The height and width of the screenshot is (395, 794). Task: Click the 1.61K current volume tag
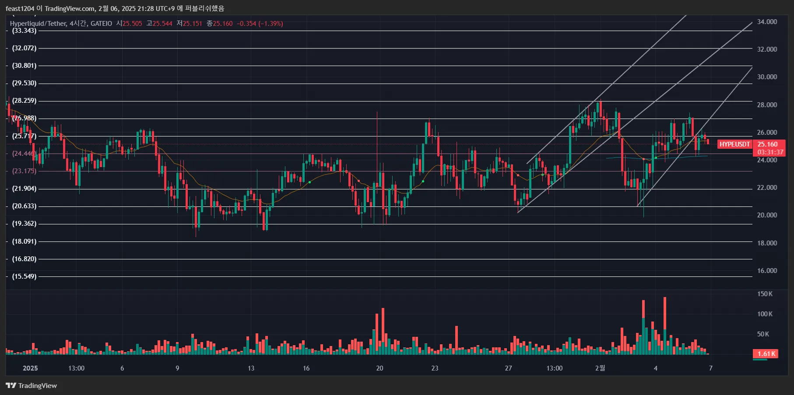[x=766, y=354]
